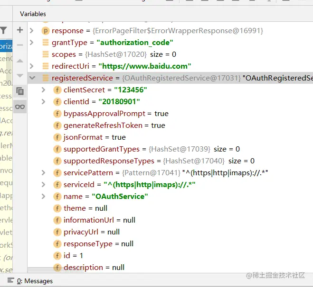This screenshot has width=313, height=287.
Task: Expand the clientSecret field
Action: click(x=43, y=90)
